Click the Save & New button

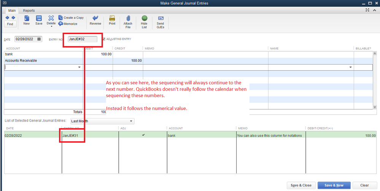[334, 185]
